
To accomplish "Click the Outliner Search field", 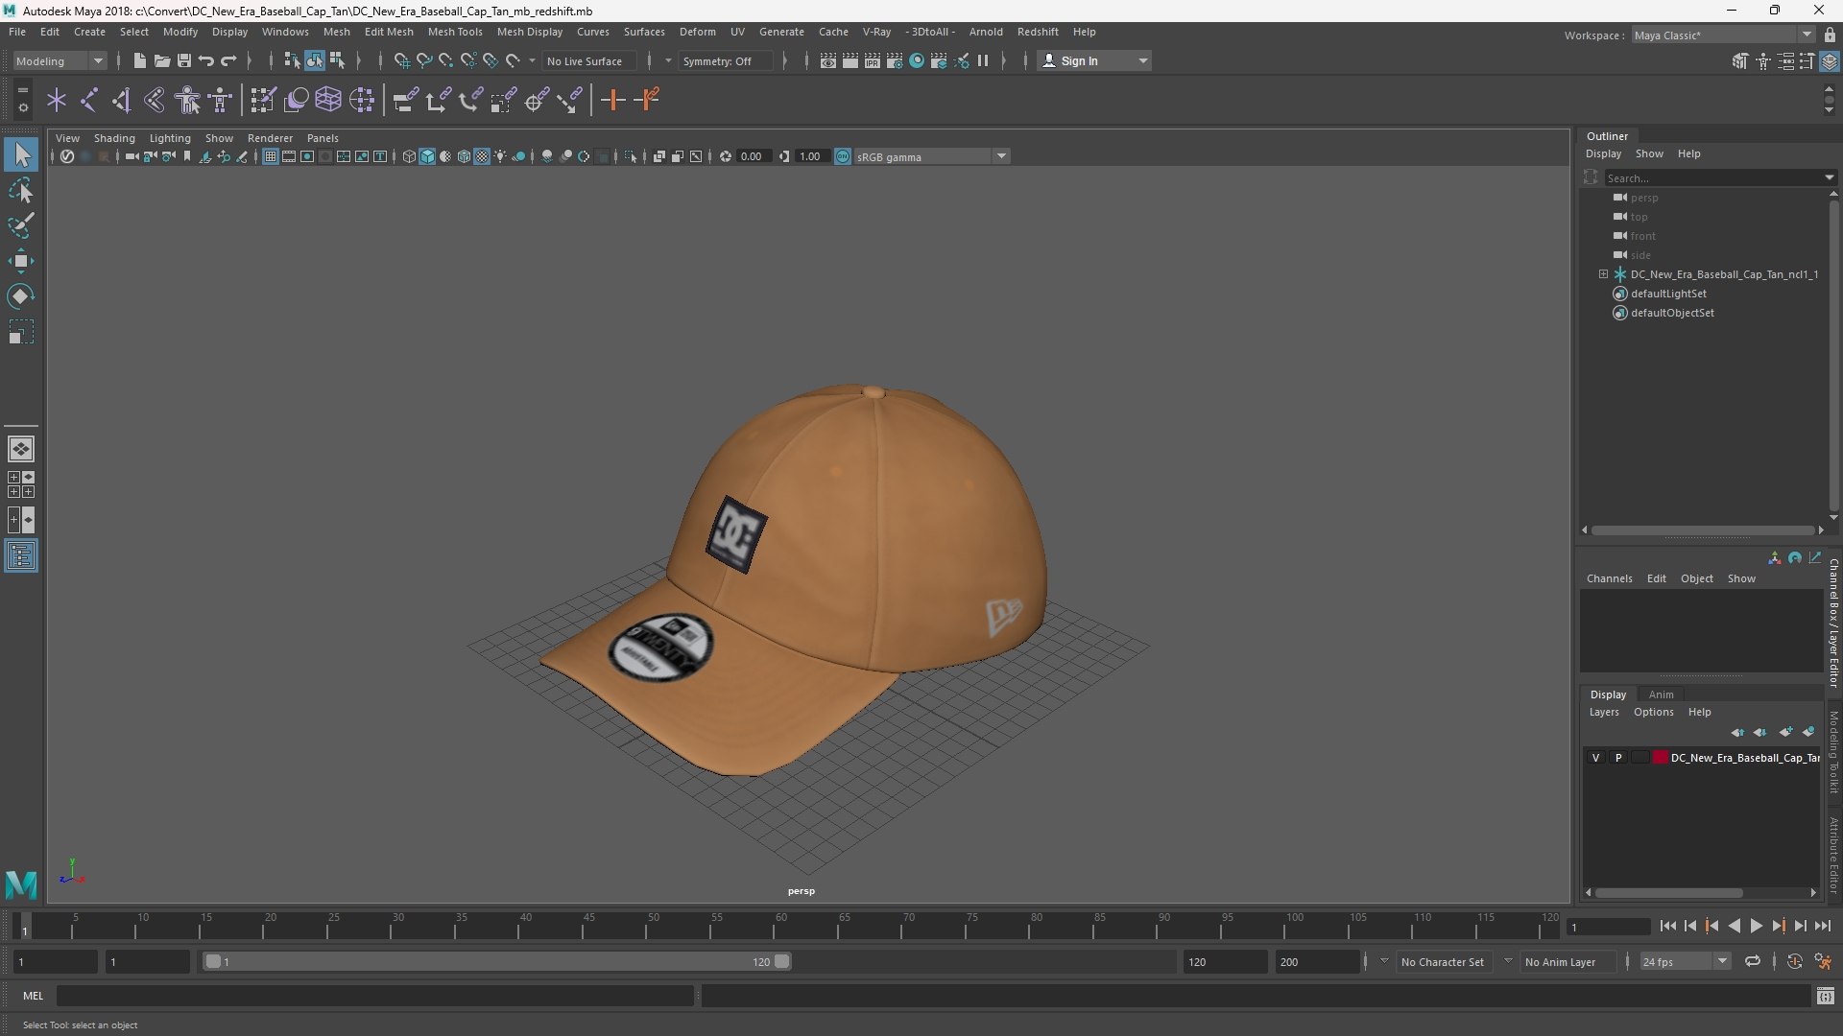I will pyautogui.click(x=1716, y=177).
